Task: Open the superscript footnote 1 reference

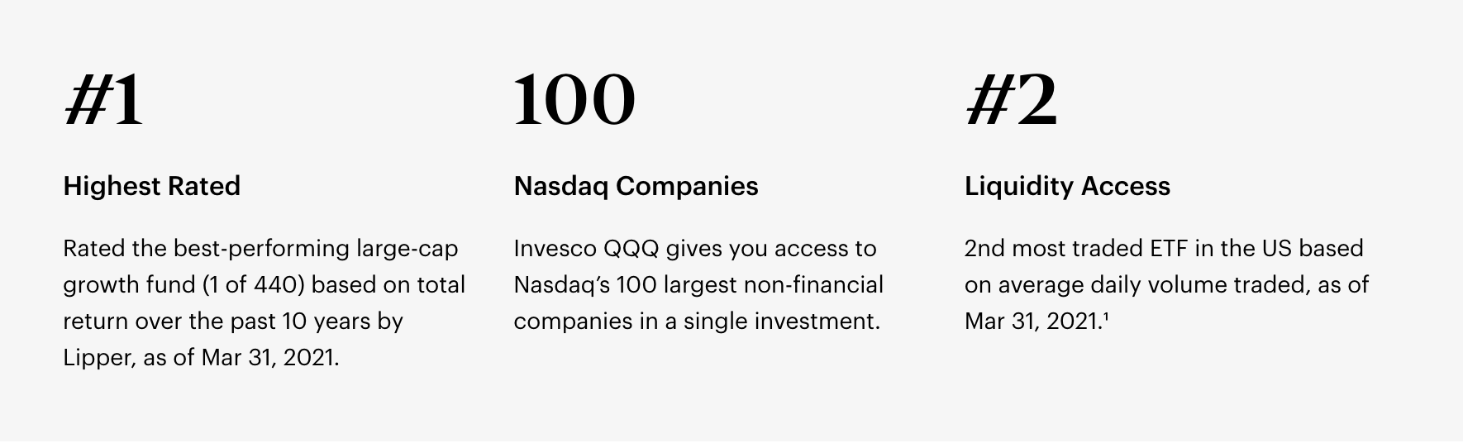Action: point(1105,316)
